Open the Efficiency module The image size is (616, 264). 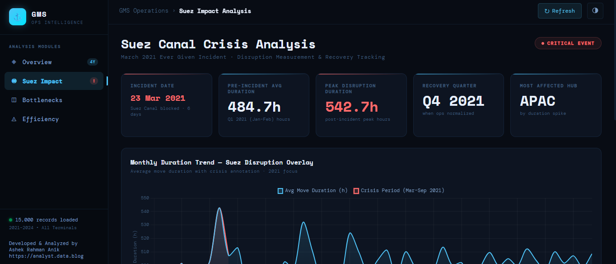tap(41, 119)
